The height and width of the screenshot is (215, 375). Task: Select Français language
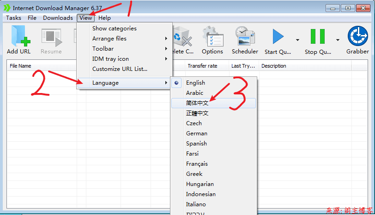click(x=213, y=164)
